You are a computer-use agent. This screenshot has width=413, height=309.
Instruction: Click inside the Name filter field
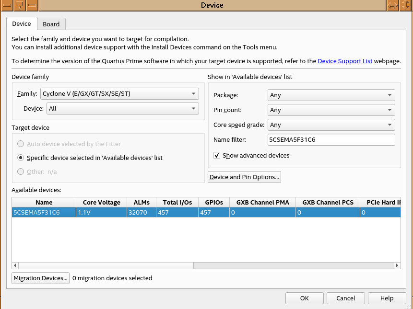pos(331,139)
